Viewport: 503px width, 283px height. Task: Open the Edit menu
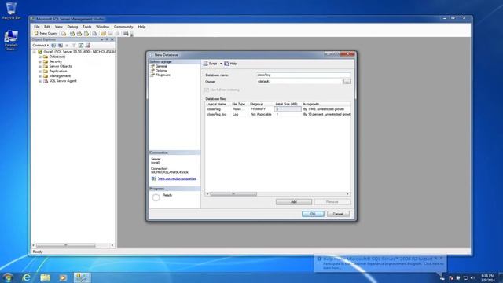[47, 27]
